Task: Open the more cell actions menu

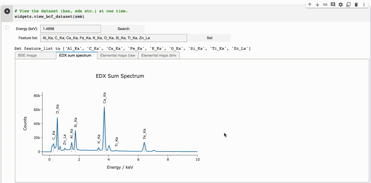Action: (364, 5)
